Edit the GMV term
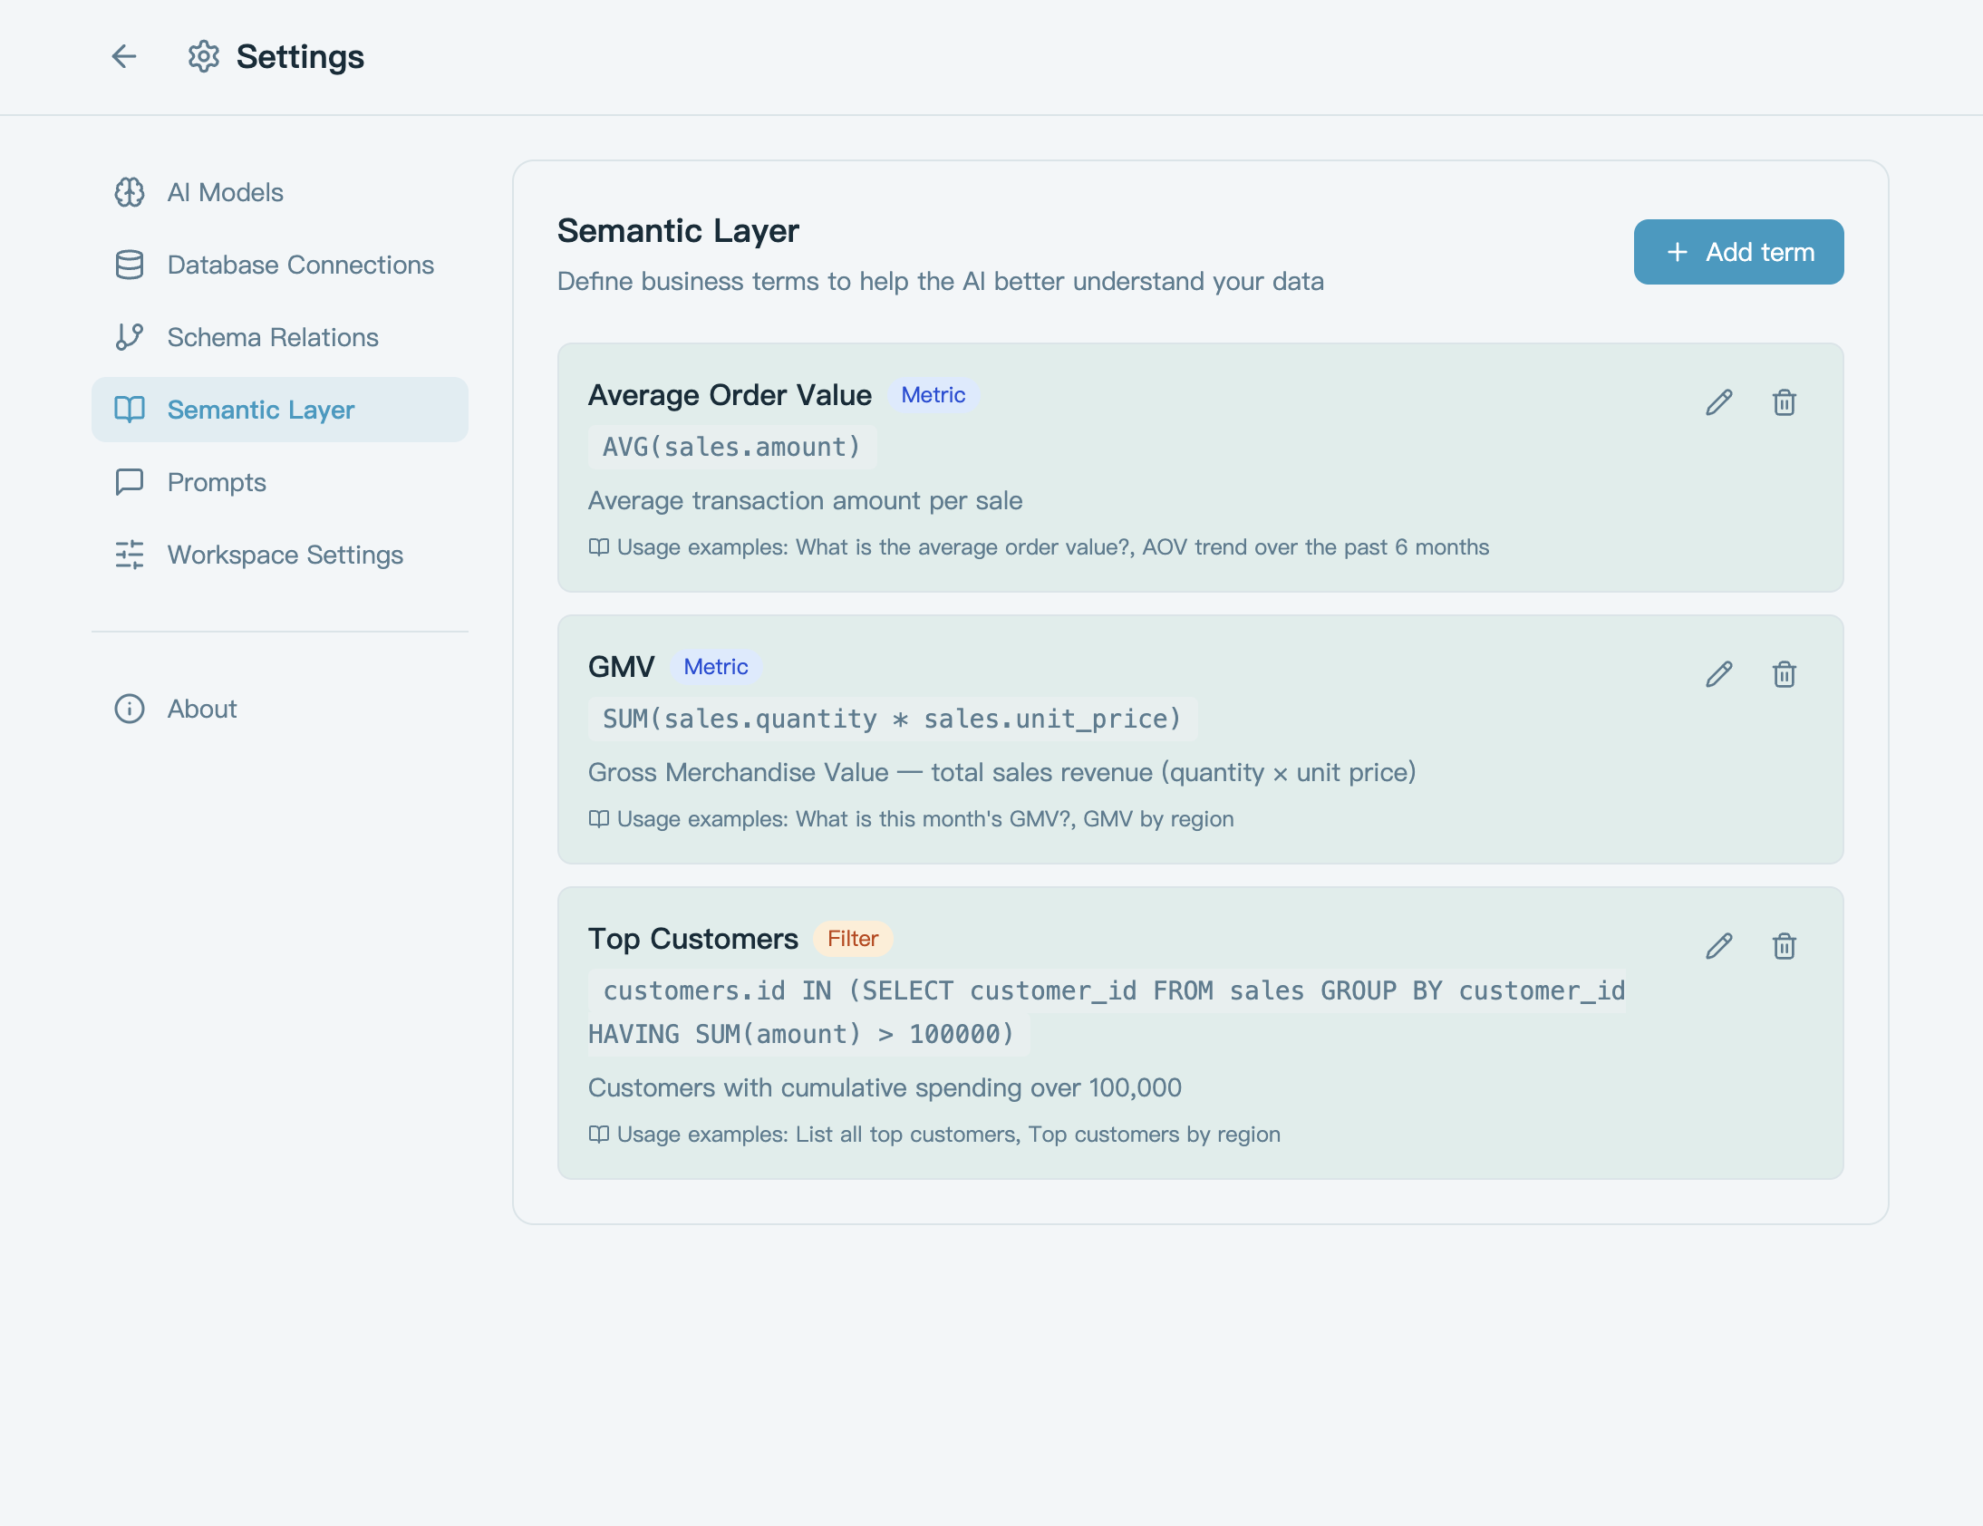This screenshot has width=1983, height=1526. [1718, 674]
